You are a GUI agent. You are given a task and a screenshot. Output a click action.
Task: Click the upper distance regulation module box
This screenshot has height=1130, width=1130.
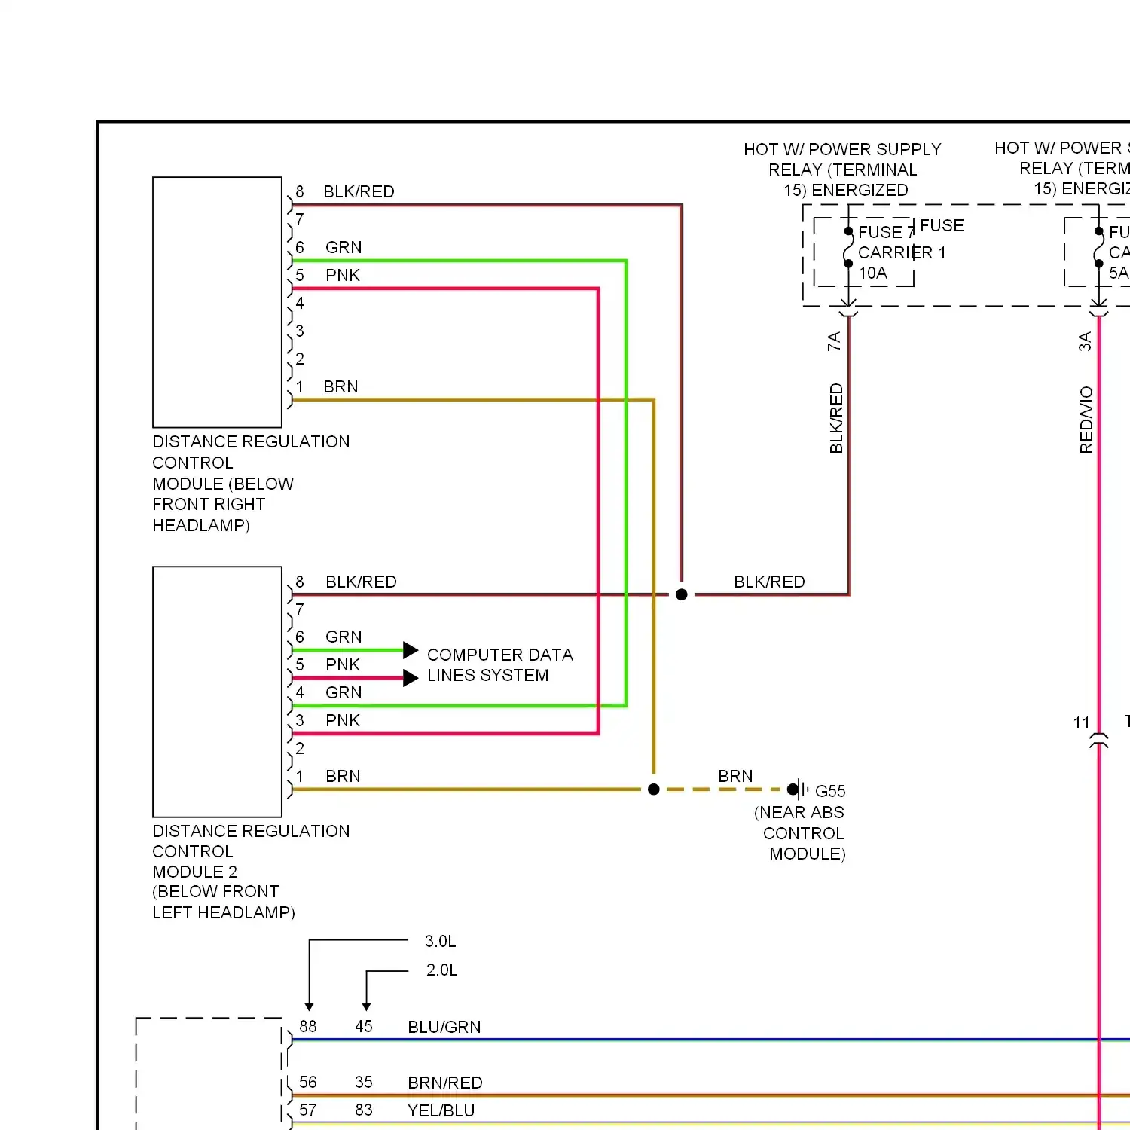tap(217, 302)
